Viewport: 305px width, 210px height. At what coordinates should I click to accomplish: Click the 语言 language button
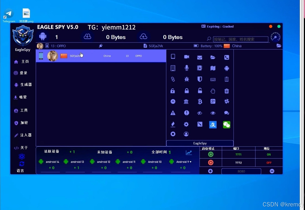tap(20, 170)
